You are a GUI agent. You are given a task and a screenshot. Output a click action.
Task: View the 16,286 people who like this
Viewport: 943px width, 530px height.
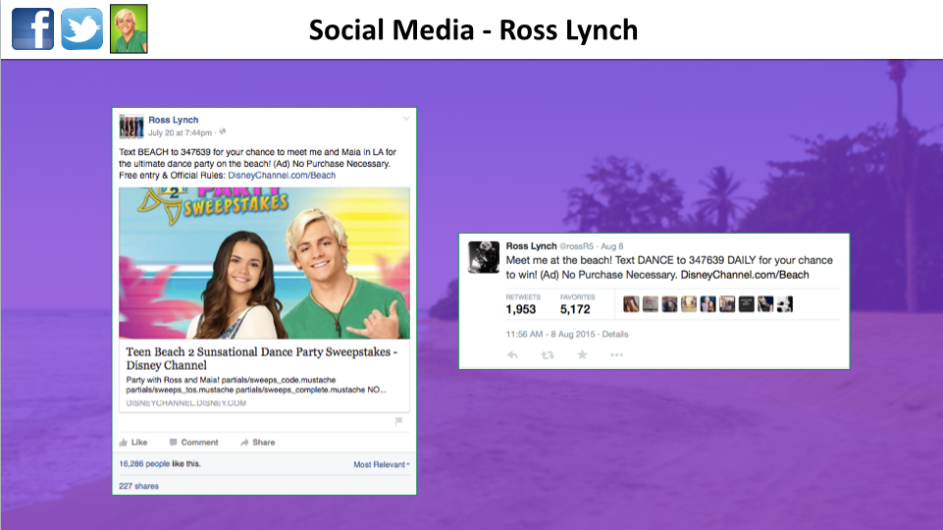pyautogui.click(x=146, y=464)
